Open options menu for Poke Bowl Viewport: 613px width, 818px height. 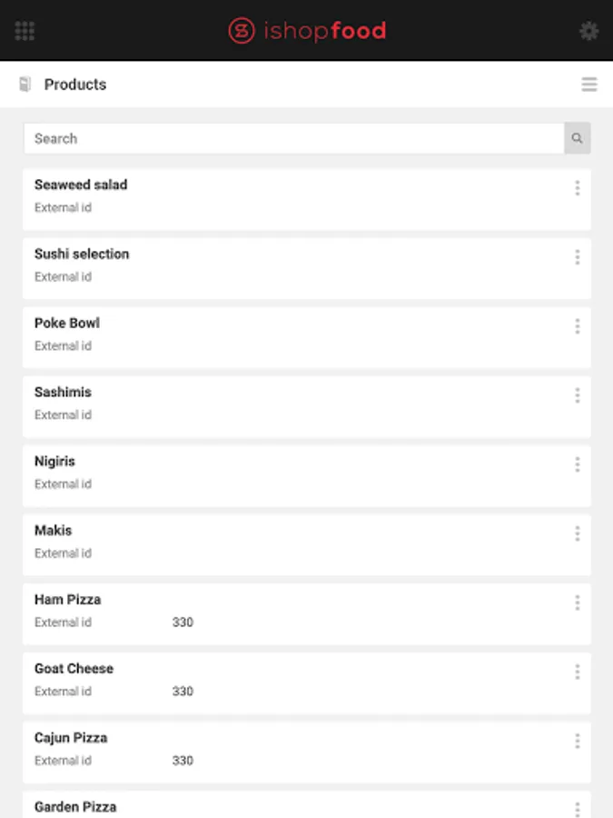coord(577,326)
